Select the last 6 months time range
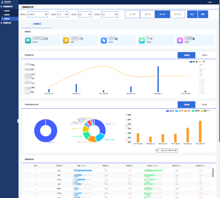Viewport: 220px width, 198px height. click(x=162, y=14)
